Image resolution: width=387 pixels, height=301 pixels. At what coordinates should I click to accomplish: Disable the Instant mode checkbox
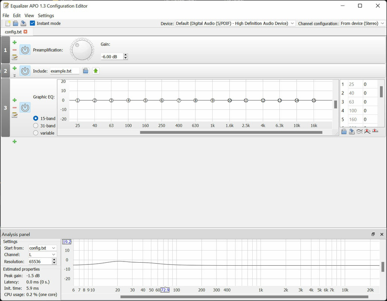pyautogui.click(x=33, y=23)
